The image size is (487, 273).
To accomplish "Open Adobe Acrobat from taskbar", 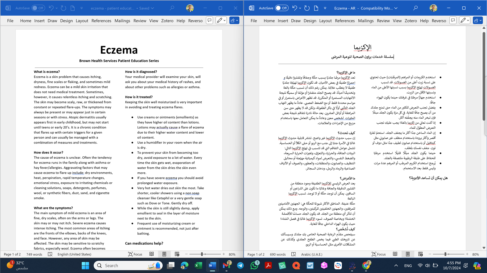I will click(x=268, y=265).
